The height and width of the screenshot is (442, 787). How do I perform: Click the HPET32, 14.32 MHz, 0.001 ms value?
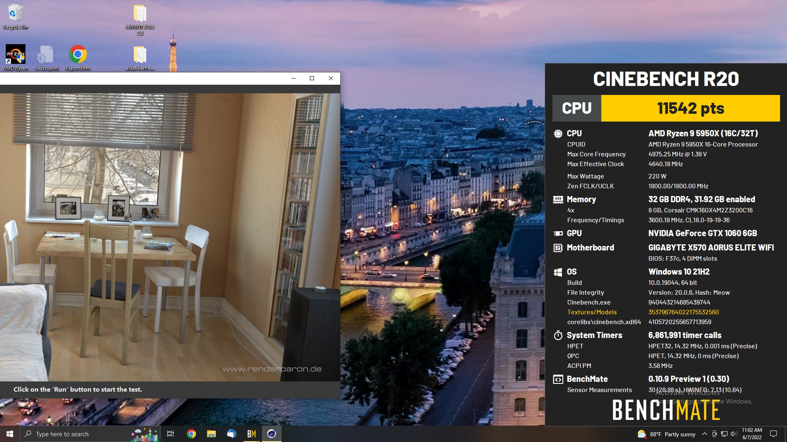[703, 346]
